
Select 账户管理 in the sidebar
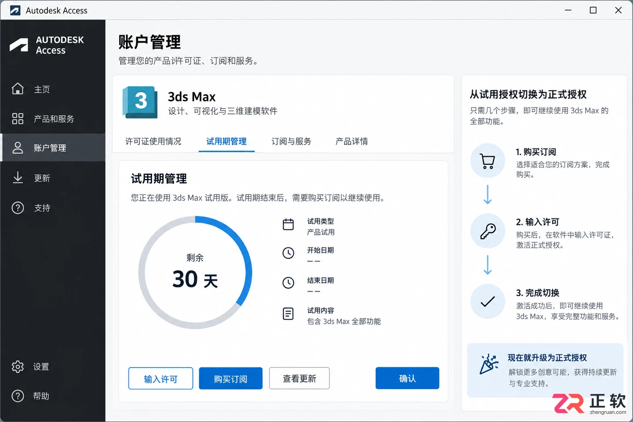[x=53, y=148]
